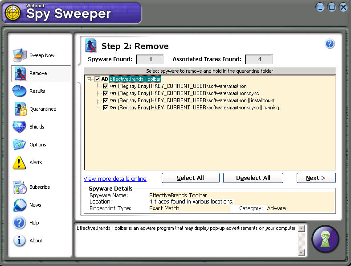Click the Spy Sweeper radar logo
Screen dimensions: 351x266
13,13
